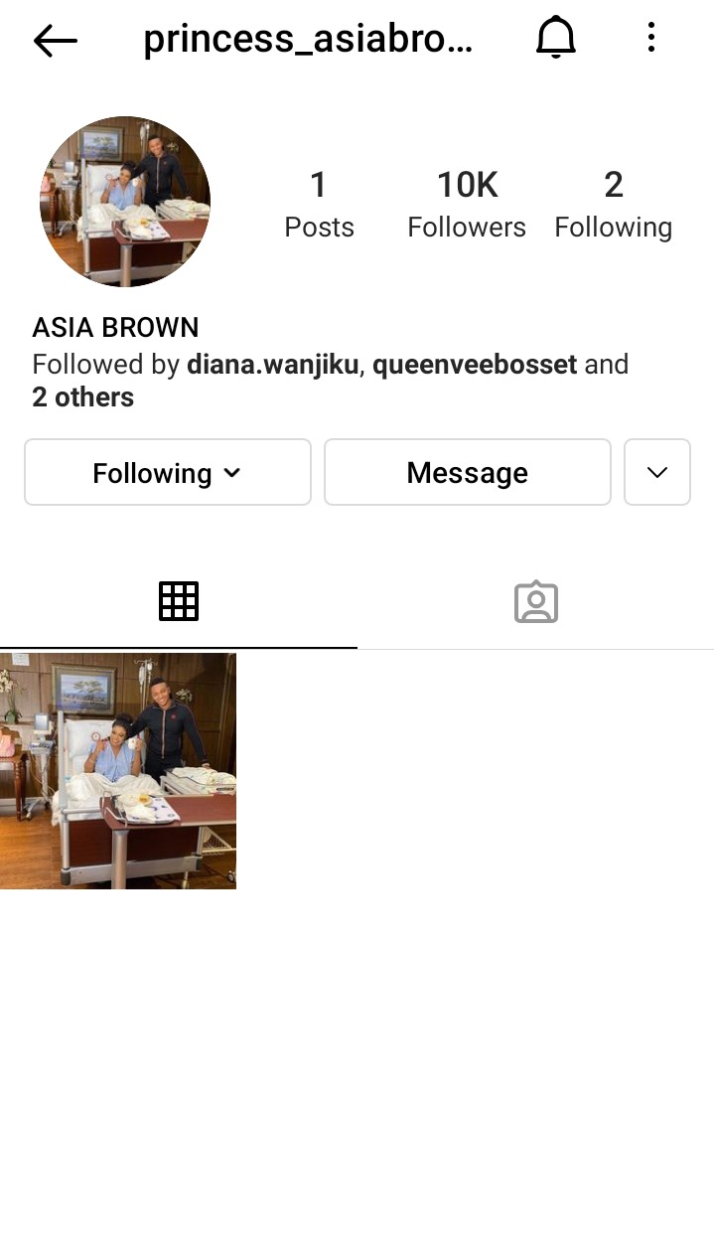This screenshot has height=1260, width=714.
Task: Tap the back arrow icon
Action: 55,40
